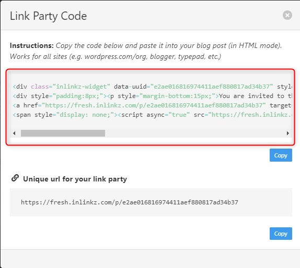
Task: Click the Unique url for your link party heading
Action: coord(75,179)
